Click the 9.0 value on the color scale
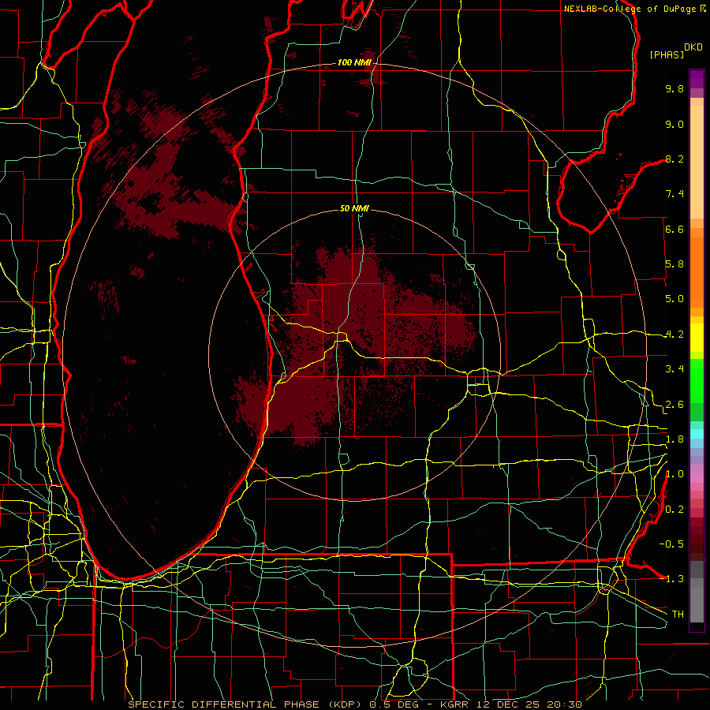The image size is (710, 710). click(x=674, y=124)
